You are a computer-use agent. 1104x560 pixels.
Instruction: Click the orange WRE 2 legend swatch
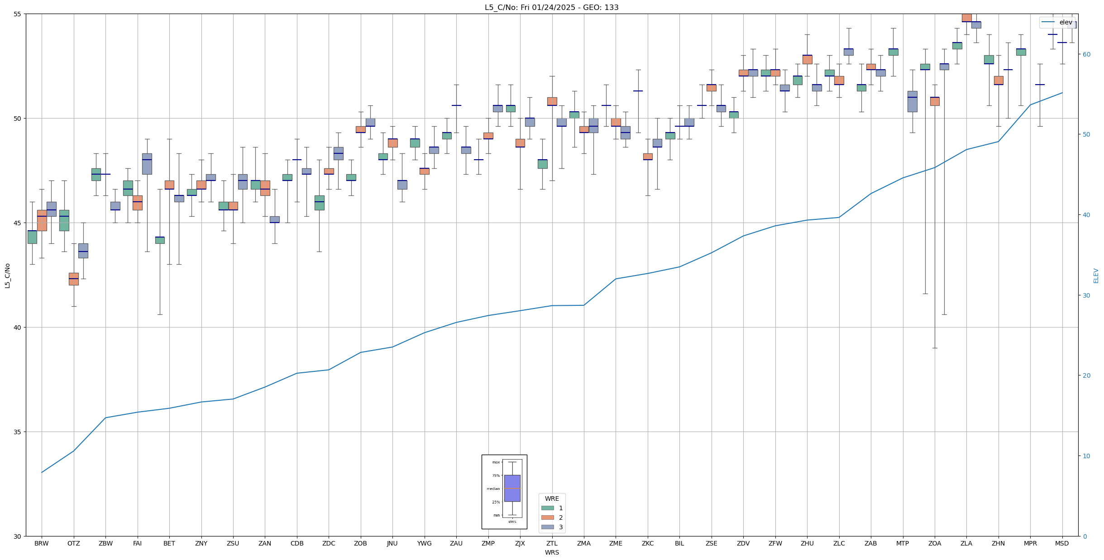pos(547,517)
